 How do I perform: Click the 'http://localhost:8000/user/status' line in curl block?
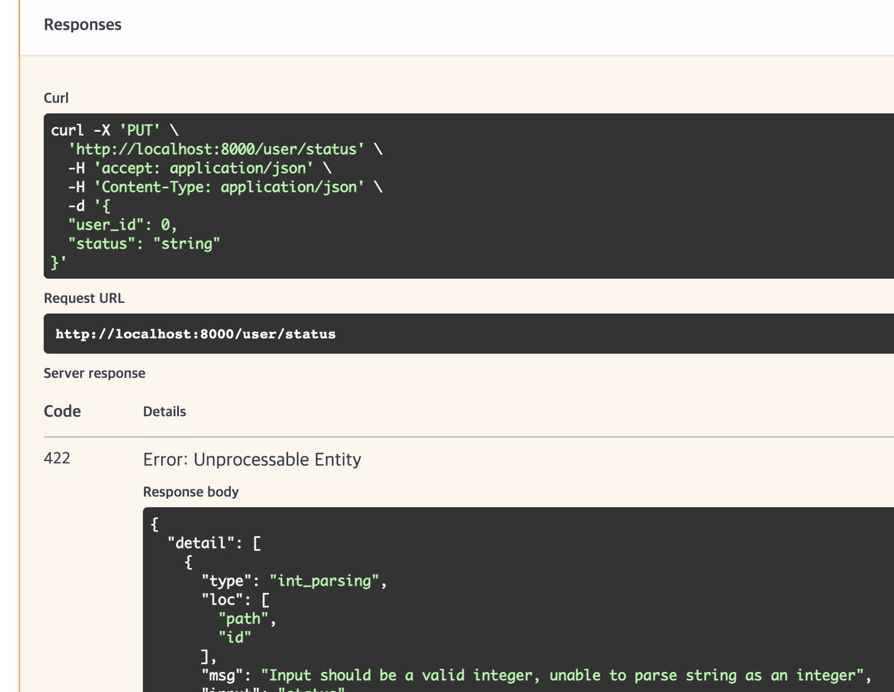click(x=226, y=149)
